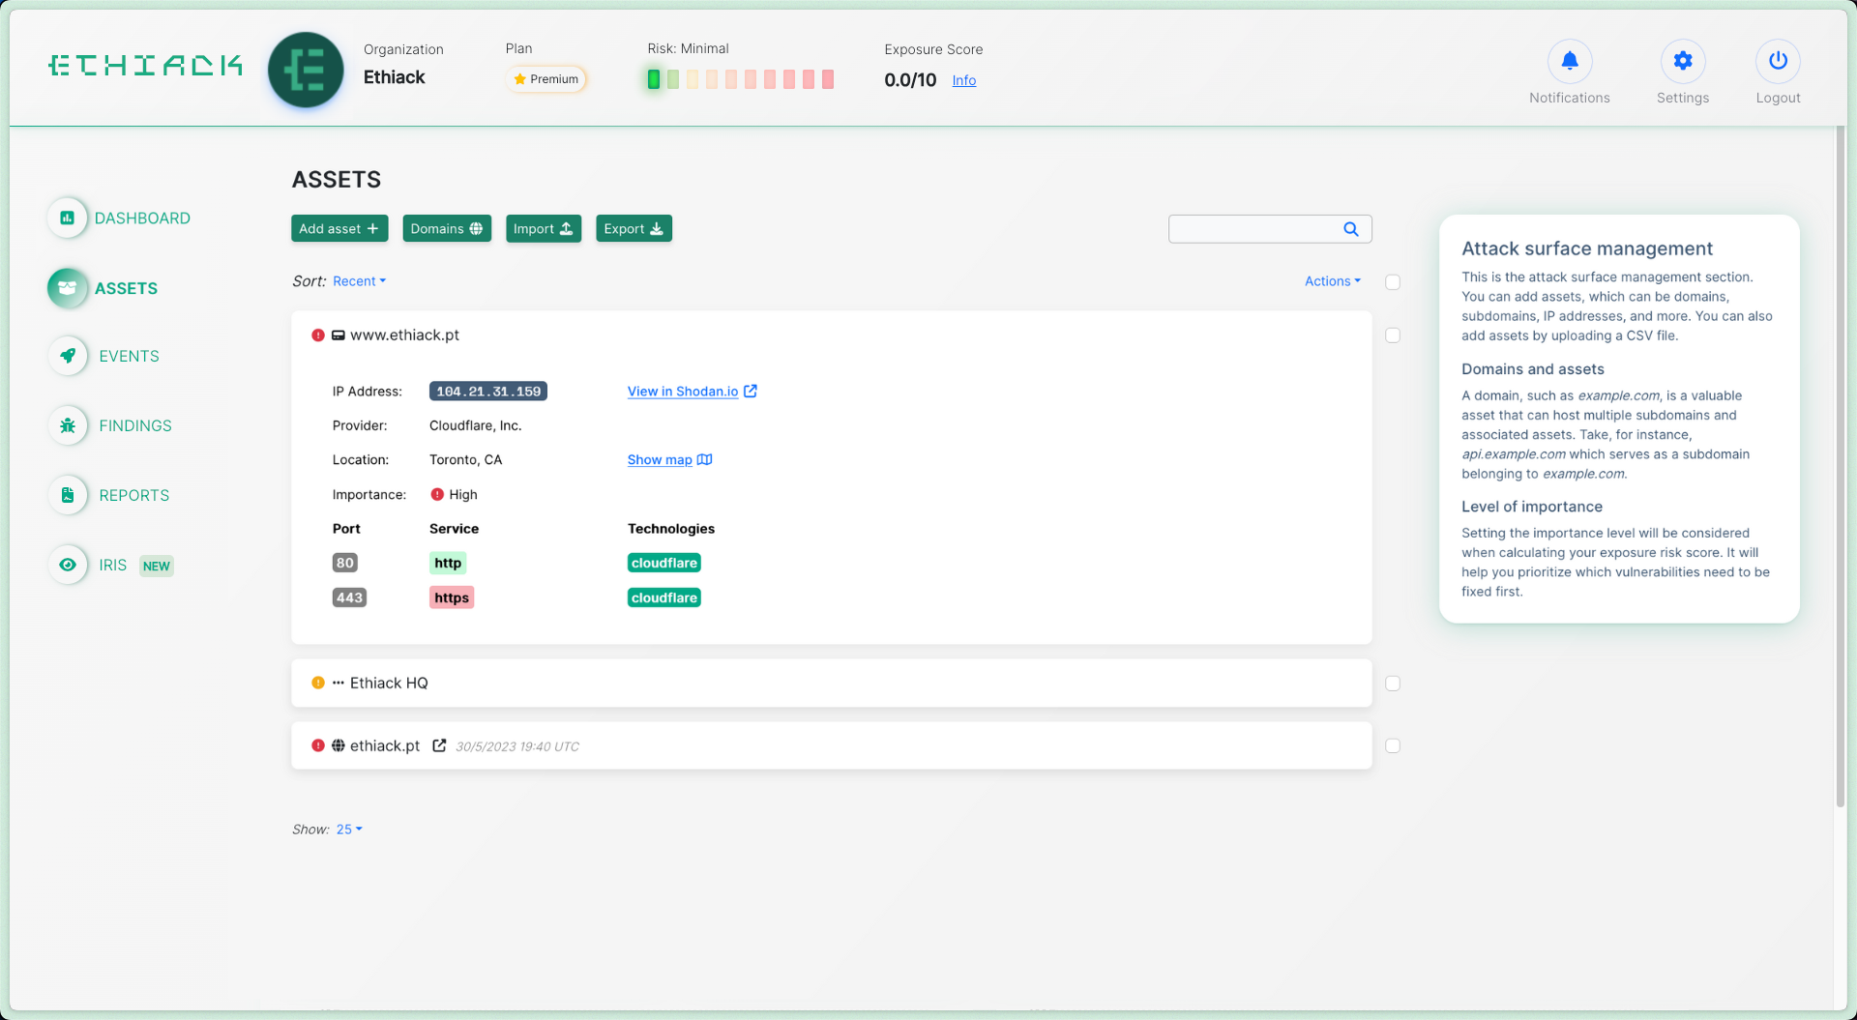1857x1020 pixels.
Task: Select the Ethiack HQ asset checkbox
Action: pos(1393,684)
